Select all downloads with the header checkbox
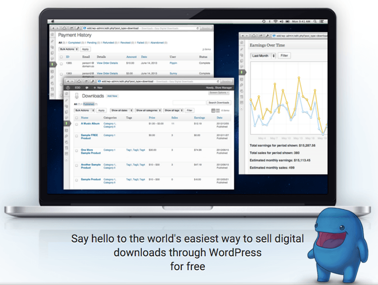This screenshot has width=378, height=285. tap(76, 117)
